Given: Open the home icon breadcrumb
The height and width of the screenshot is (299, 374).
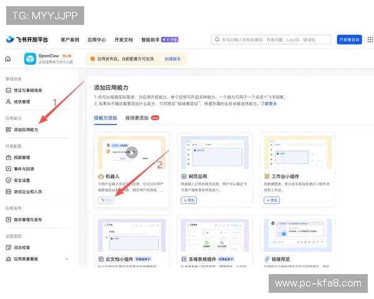Looking at the screenshot, I should pyautogui.click(x=8, y=59).
